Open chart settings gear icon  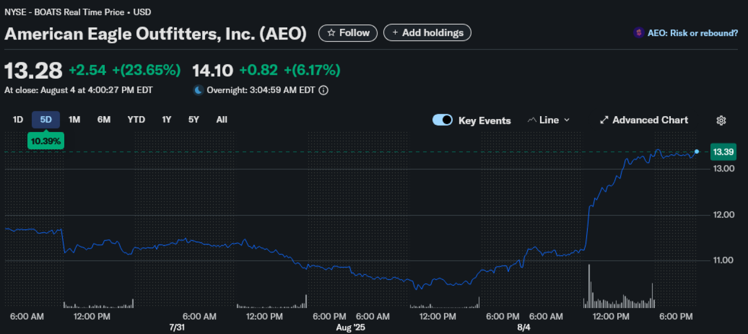pyautogui.click(x=721, y=120)
